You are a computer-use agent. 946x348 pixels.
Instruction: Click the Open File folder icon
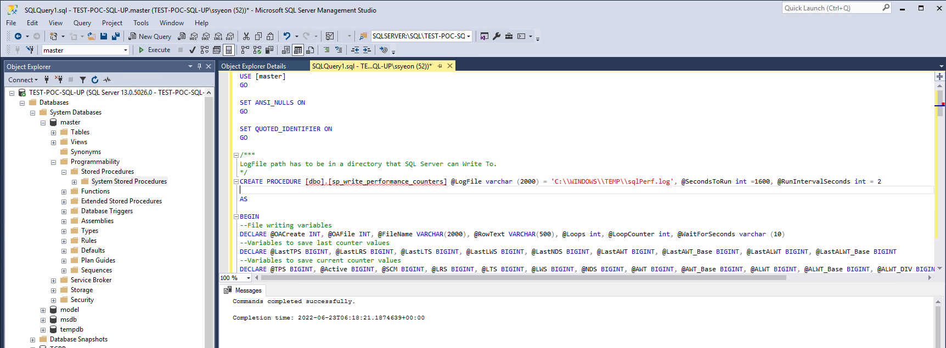click(x=91, y=36)
